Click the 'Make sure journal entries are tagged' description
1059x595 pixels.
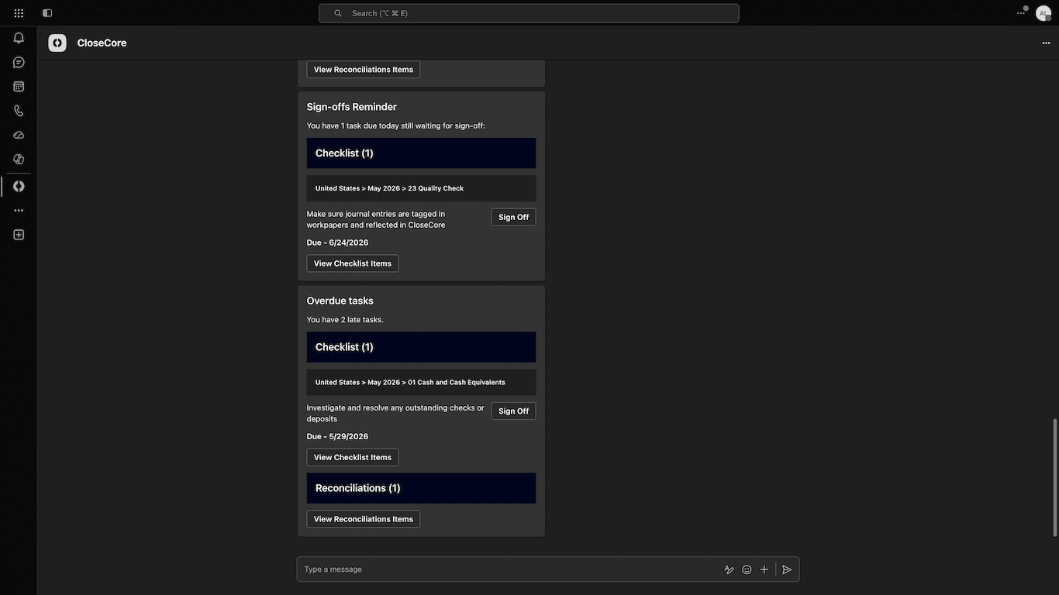pos(376,219)
